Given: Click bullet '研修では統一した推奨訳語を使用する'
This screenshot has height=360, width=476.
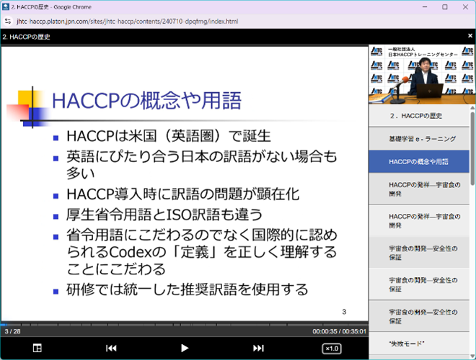Looking at the screenshot, I should (188, 289).
